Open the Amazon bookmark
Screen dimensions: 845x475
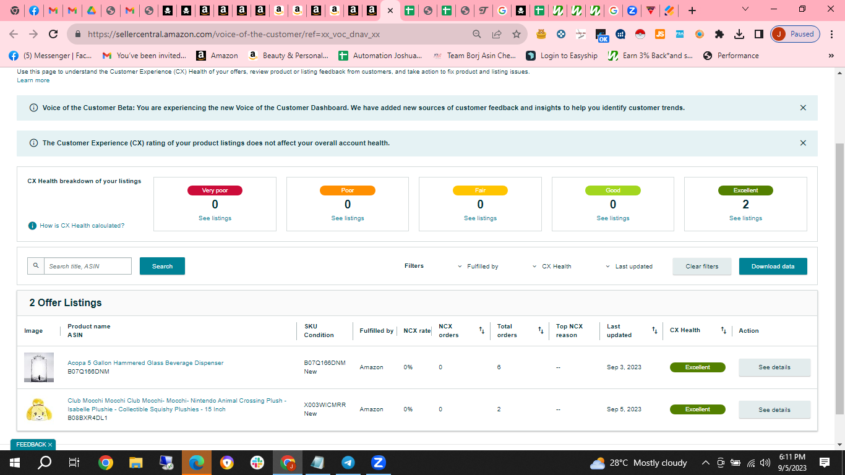217,56
